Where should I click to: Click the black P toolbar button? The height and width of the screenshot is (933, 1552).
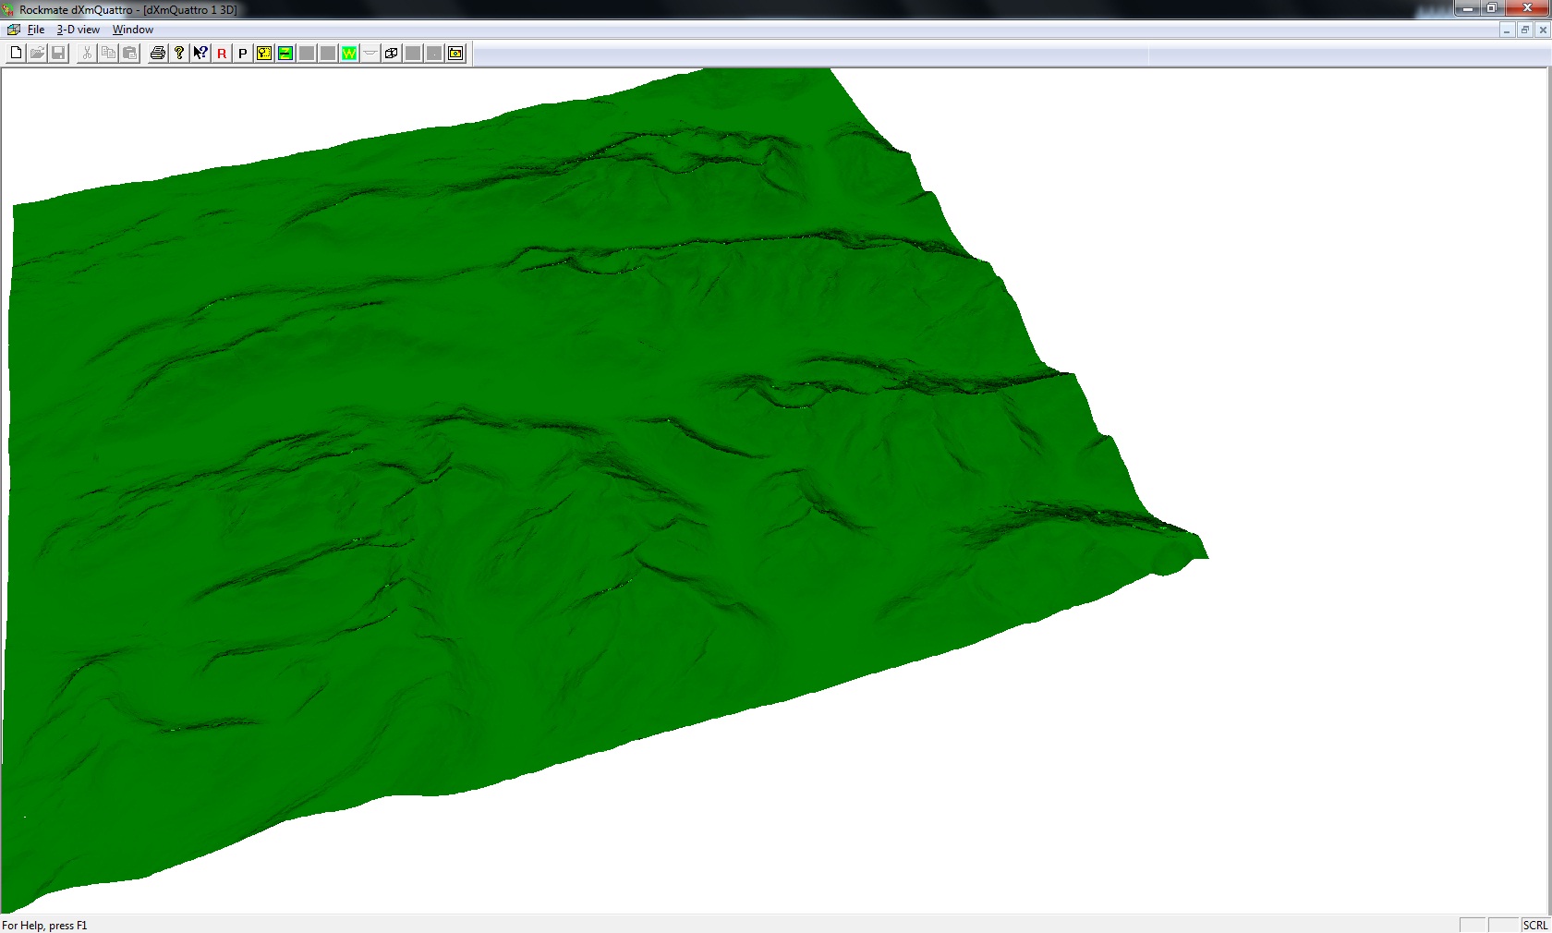243,54
